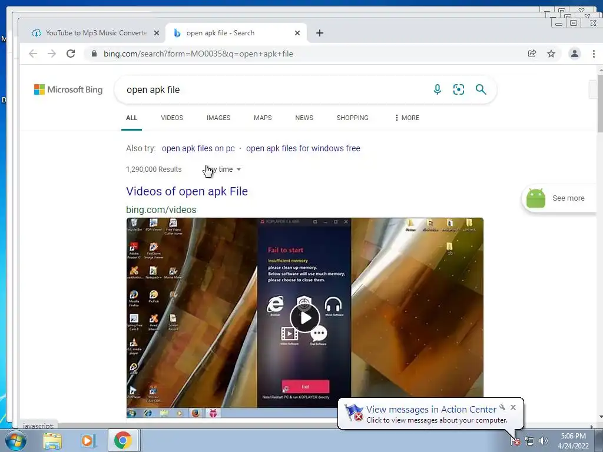Switch to MAPS results tab
This screenshot has height=452, width=603.
click(263, 118)
